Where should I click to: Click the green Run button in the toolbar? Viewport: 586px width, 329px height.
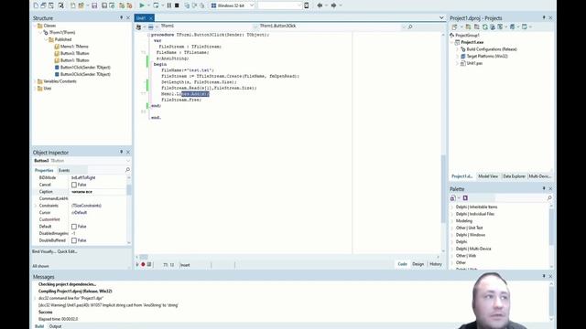point(142,5)
